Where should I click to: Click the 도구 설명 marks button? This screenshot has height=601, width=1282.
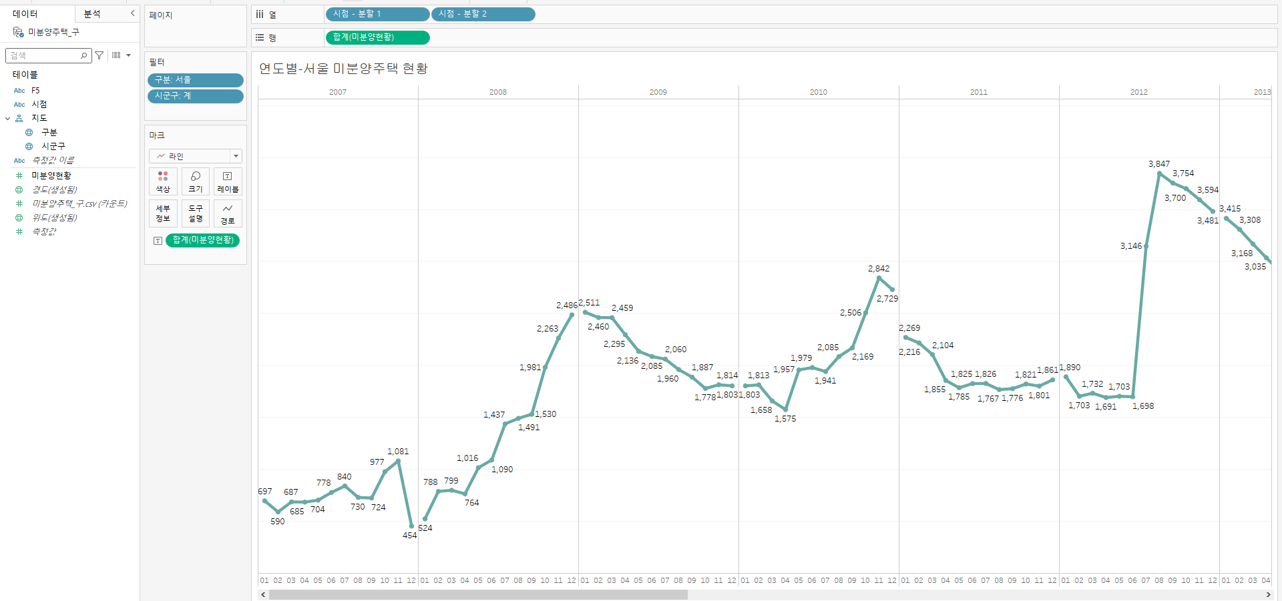click(x=196, y=213)
